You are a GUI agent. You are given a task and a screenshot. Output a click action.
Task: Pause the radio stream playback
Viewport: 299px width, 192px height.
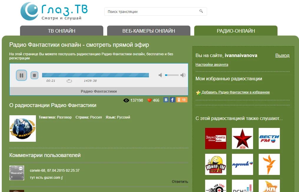point(21,75)
